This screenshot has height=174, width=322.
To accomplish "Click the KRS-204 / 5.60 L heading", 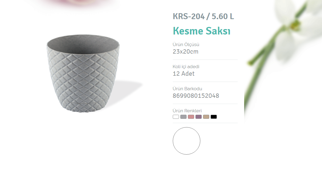I will click(203, 16).
